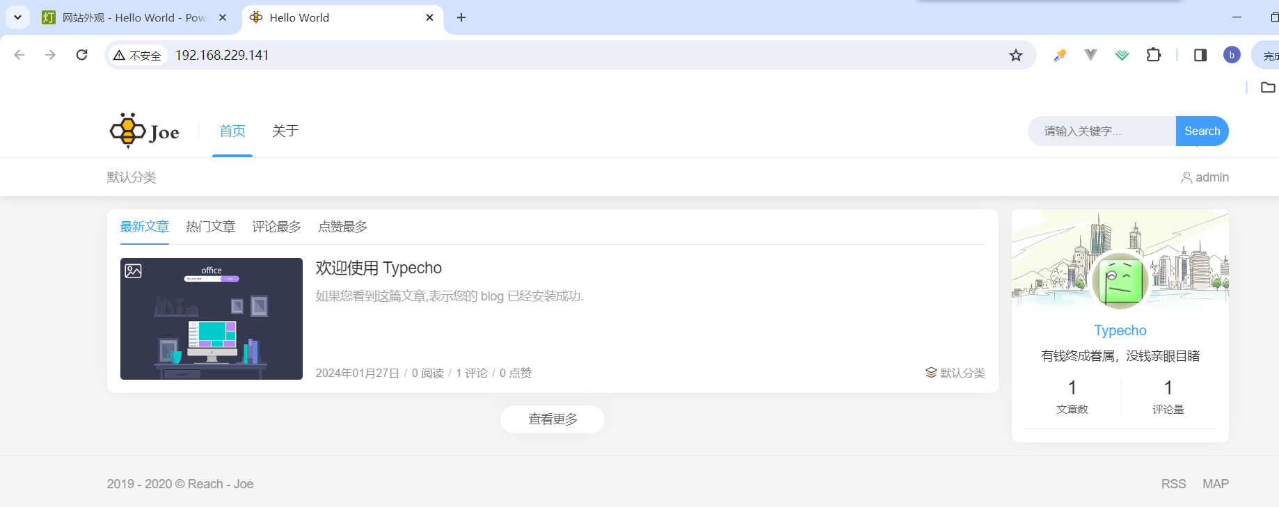The width and height of the screenshot is (1279, 507).
Task: Click the 1 评论 count on the article
Action: click(472, 373)
